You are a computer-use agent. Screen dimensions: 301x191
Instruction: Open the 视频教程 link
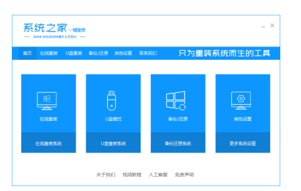click(132, 175)
